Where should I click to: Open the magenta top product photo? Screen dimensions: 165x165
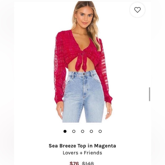pos(82,62)
